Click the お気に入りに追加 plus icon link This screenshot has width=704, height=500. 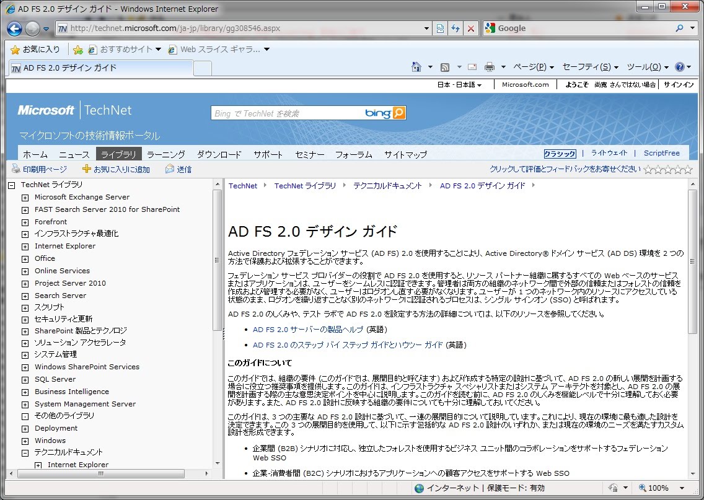click(116, 169)
